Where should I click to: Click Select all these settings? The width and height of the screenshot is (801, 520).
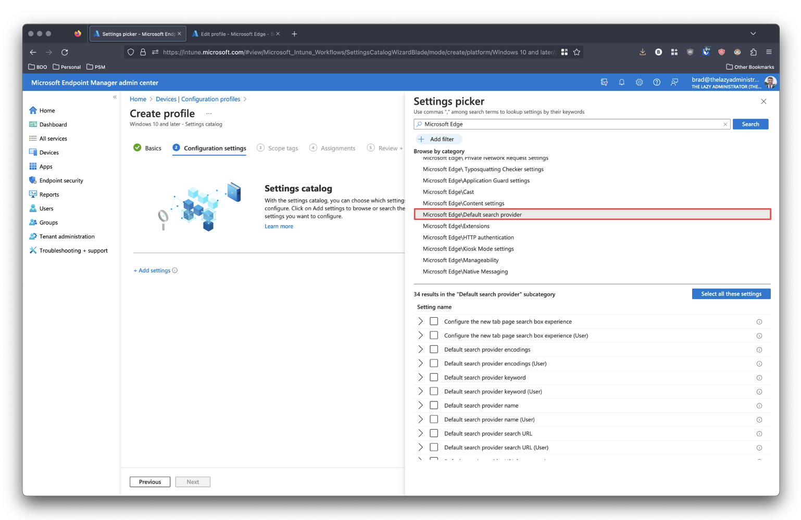click(x=731, y=294)
